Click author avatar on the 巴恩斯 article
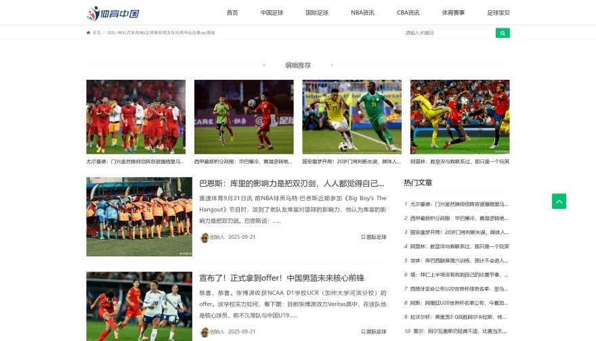The image size is (596, 341). 205,237
